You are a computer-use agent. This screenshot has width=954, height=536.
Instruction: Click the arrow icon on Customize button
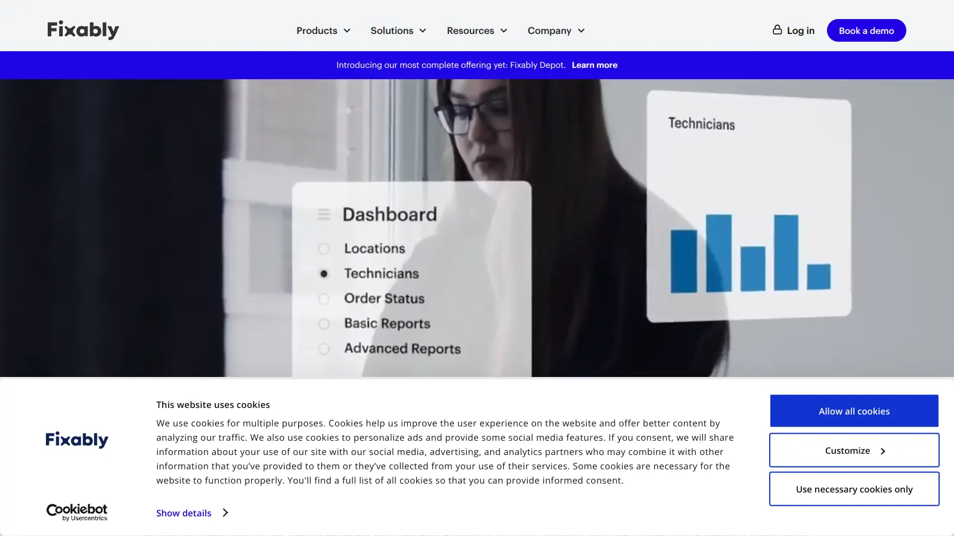coord(883,451)
